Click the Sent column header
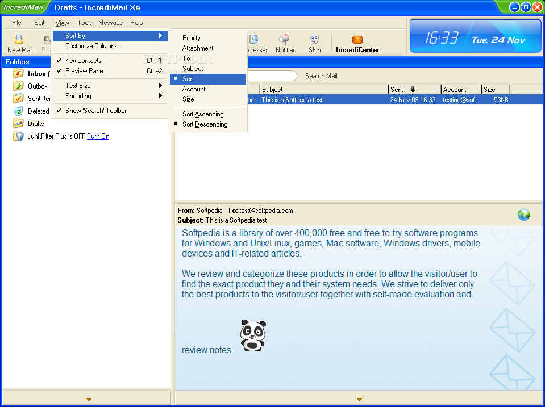The height and width of the screenshot is (407, 545). pos(414,90)
